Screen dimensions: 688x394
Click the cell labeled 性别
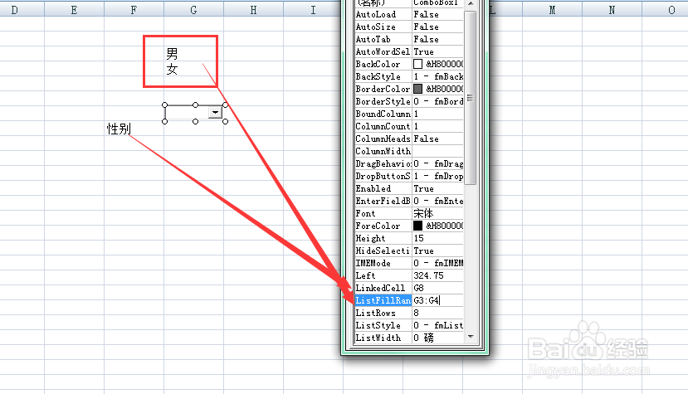click(x=134, y=129)
